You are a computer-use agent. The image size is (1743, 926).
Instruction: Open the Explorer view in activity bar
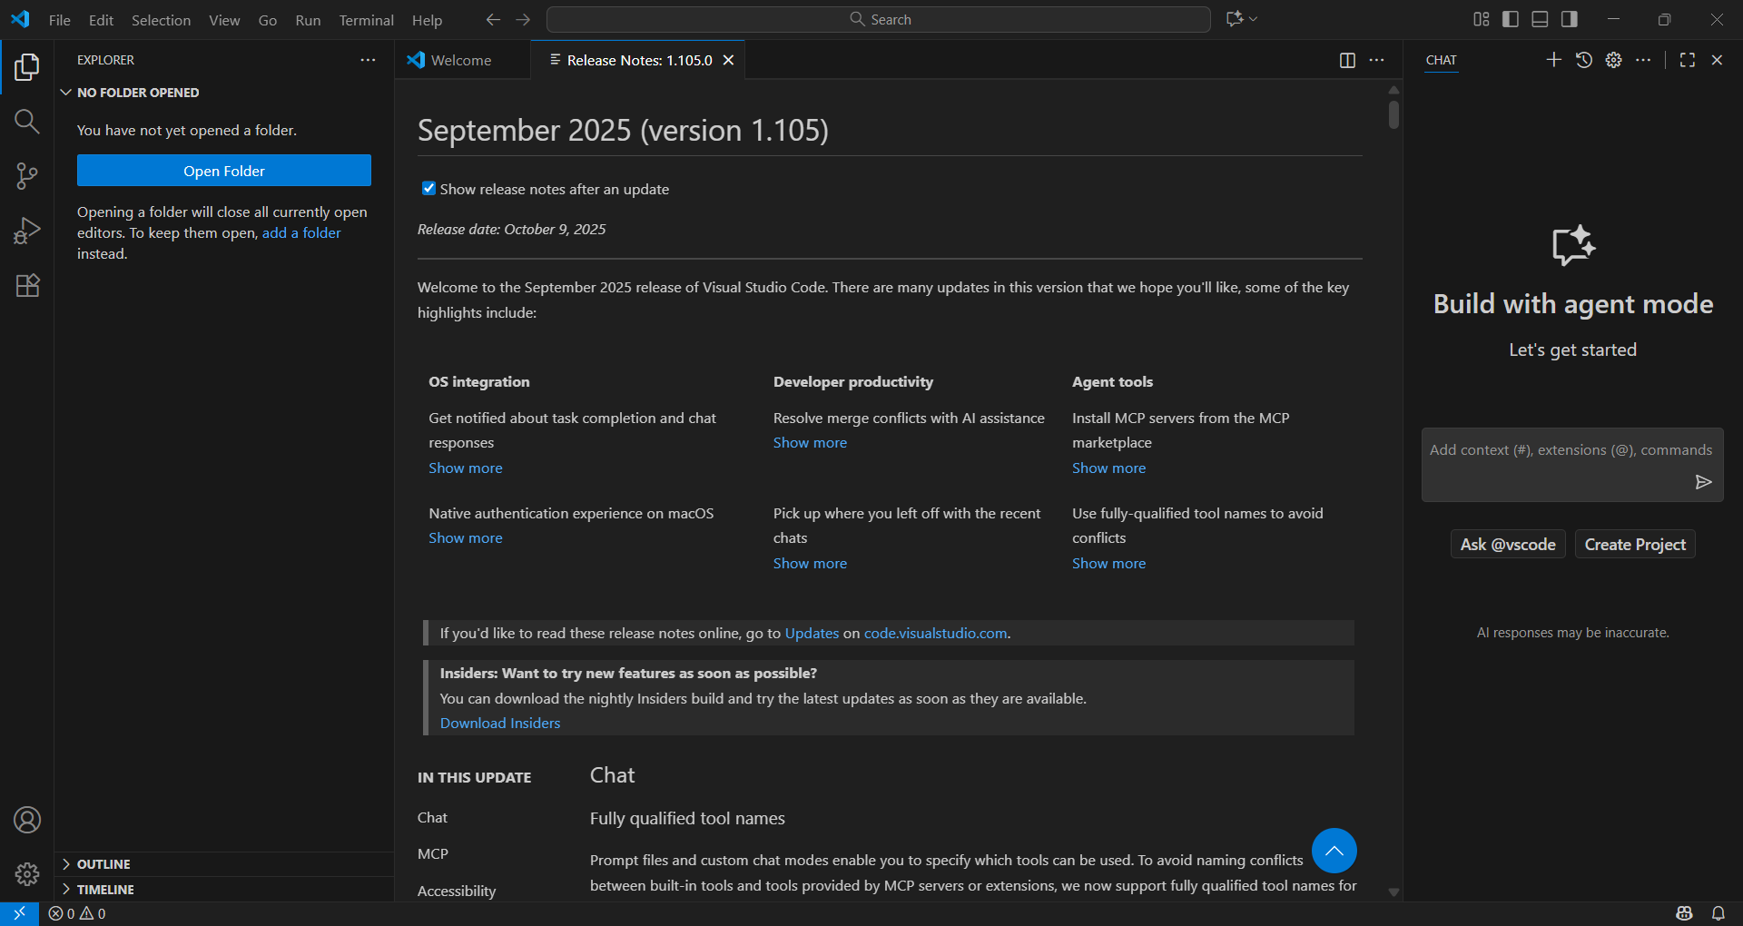[27, 67]
